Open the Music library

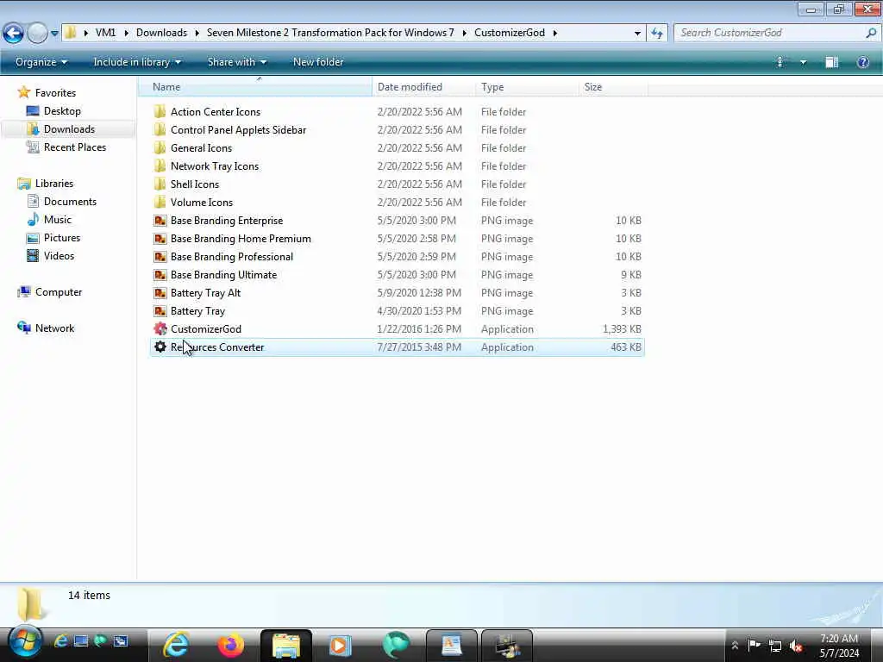[58, 220]
